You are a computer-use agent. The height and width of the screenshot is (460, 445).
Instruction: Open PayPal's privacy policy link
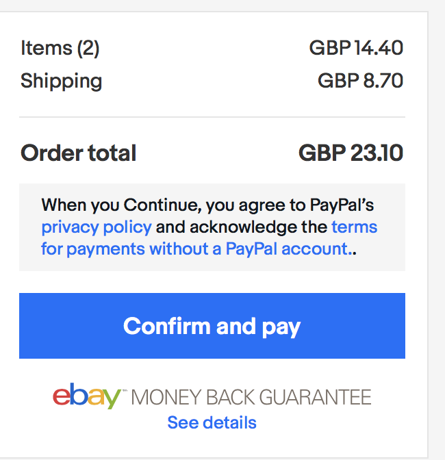[x=96, y=227]
